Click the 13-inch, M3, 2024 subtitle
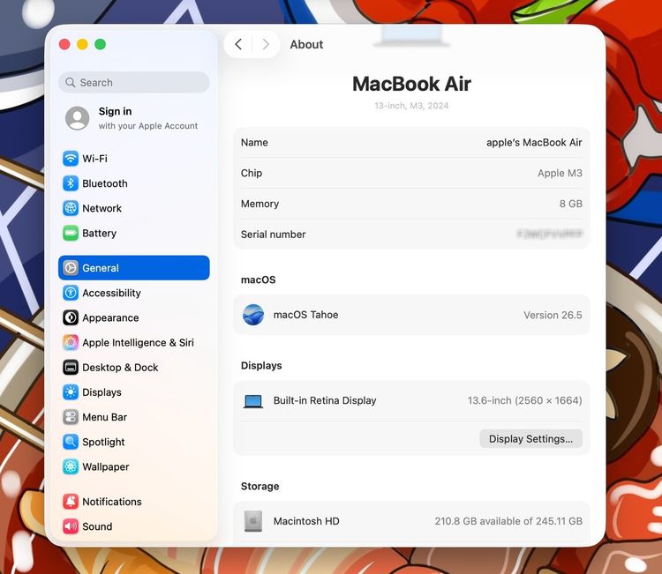Image resolution: width=662 pixels, height=574 pixels. point(411,106)
